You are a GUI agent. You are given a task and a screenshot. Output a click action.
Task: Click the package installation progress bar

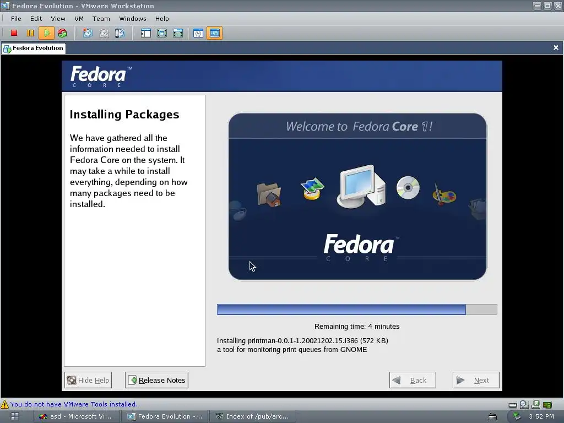[x=357, y=310]
